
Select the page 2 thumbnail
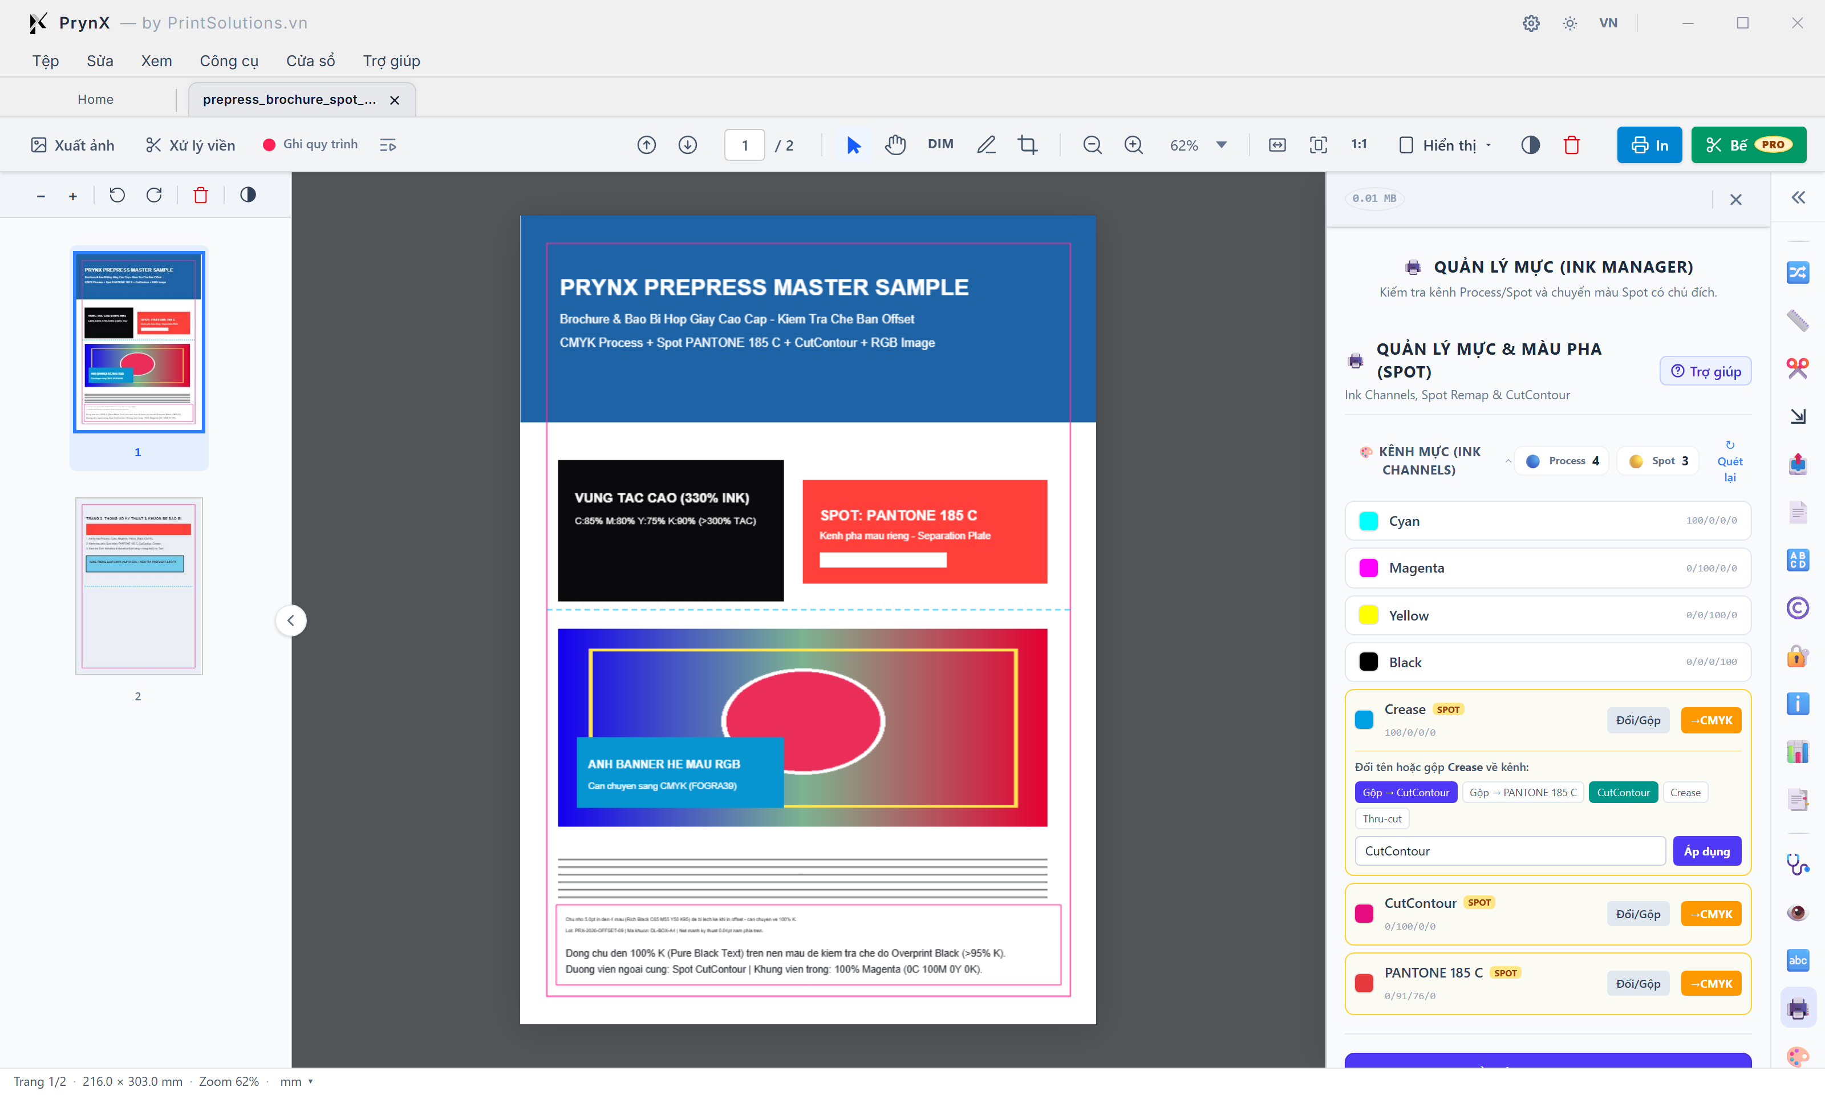(138, 586)
